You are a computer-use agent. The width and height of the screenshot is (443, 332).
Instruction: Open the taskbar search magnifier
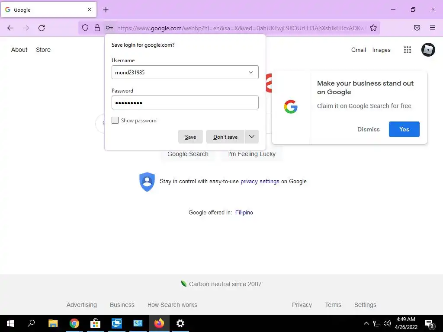31,323
